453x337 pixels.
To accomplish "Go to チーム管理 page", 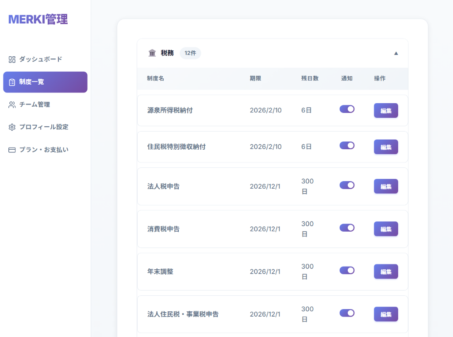I will click(35, 105).
